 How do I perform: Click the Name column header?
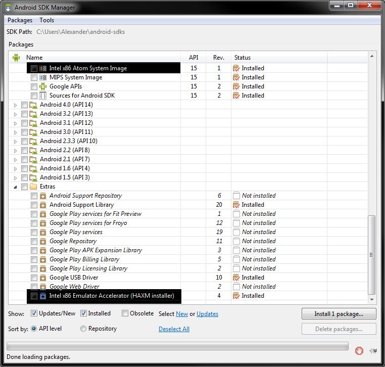coord(94,58)
